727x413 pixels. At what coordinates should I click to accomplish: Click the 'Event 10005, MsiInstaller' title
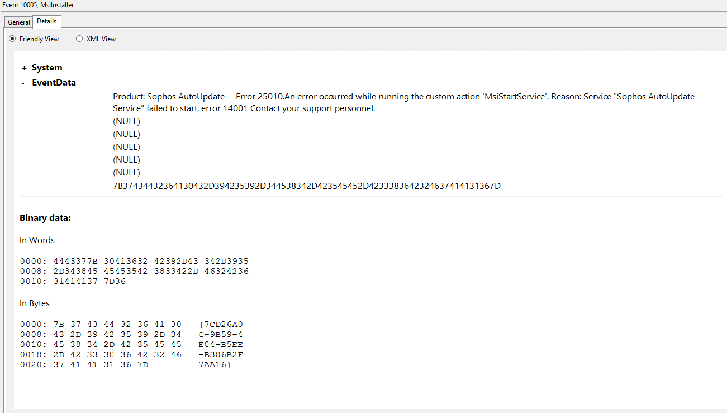(38, 5)
